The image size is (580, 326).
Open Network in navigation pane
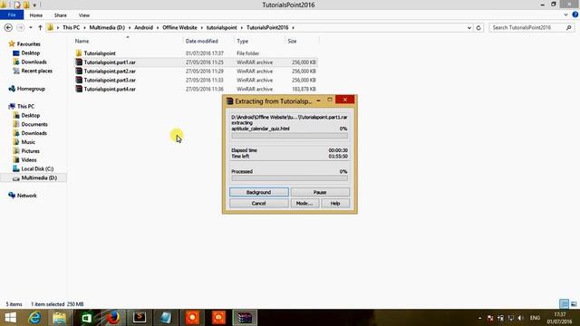(x=26, y=196)
